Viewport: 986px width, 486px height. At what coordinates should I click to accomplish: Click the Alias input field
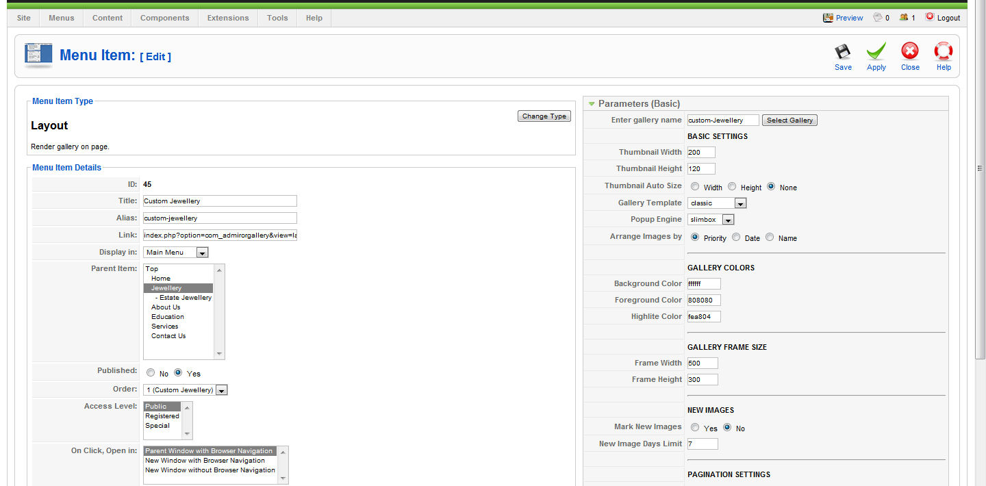click(220, 218)
